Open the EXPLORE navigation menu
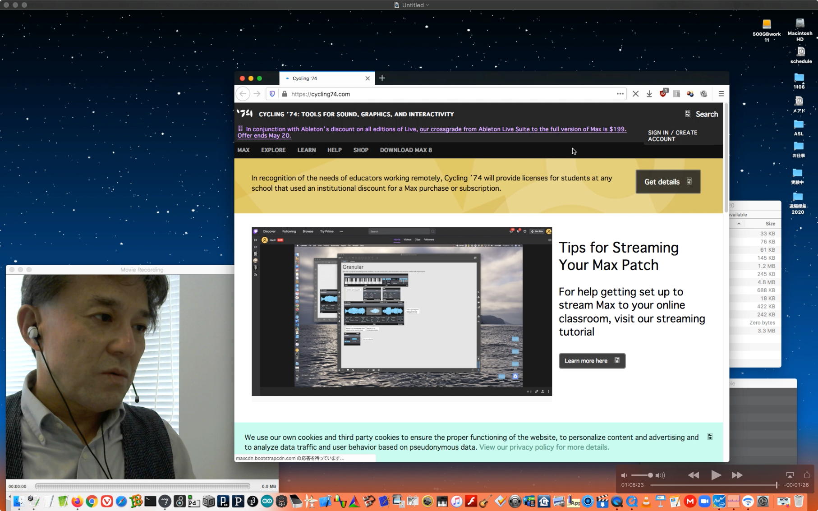 click(x=273, y=150)
